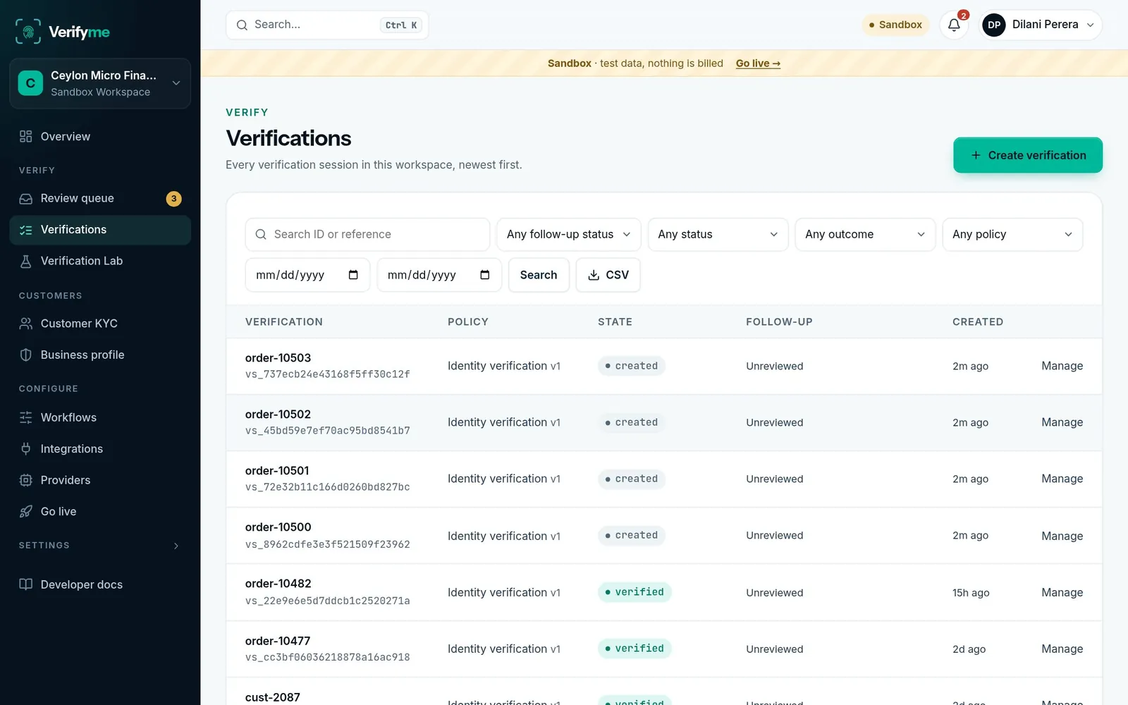The image size is (1128, 705).
Task: Click the Business profile shield icon
Action: 26,355
